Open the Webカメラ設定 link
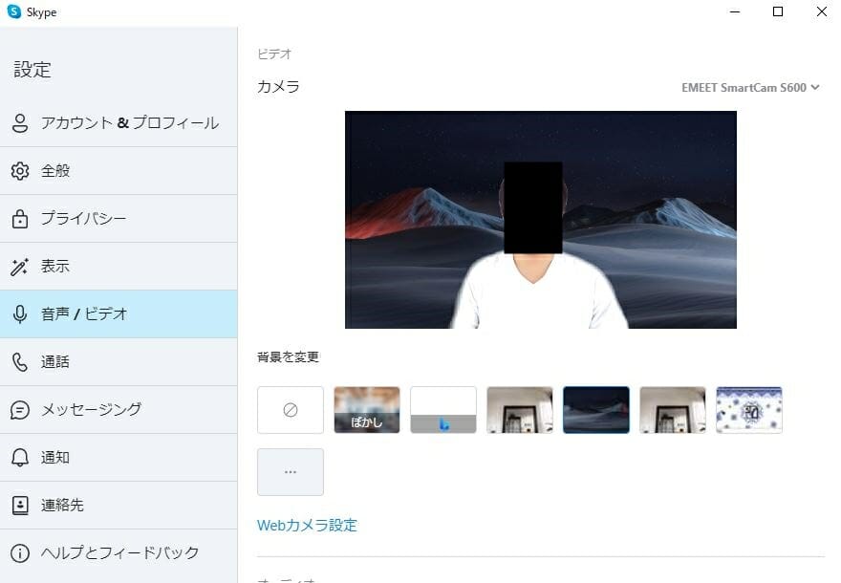The width and height of the screenshot is (841, 583). 307,525
